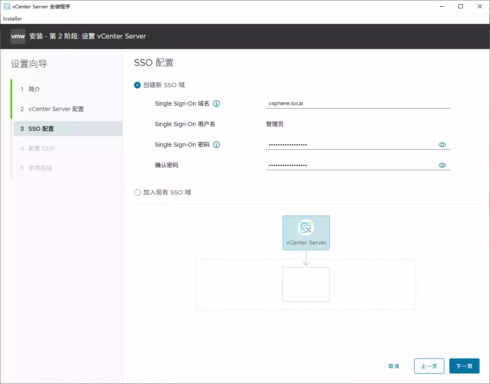Minimize the installer window
This screenshot has height=384, width=490.
[441, 6]
